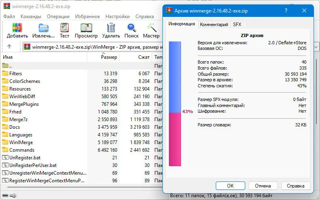320x200 pixels.
Task: Select the WinIMerge folder icon
Action: (x=5, y=142)
